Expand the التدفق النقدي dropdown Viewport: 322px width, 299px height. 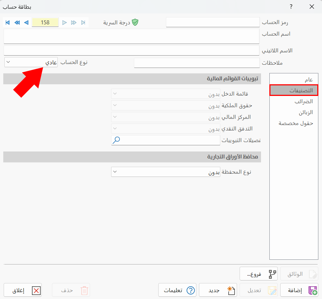[x=114, y=128]
